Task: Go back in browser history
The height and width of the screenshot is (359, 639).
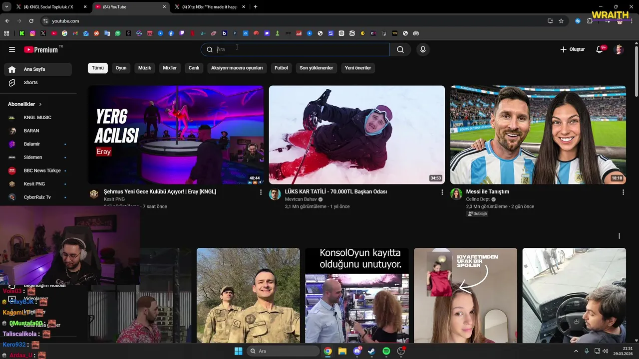Action: (x=7, y=21)
